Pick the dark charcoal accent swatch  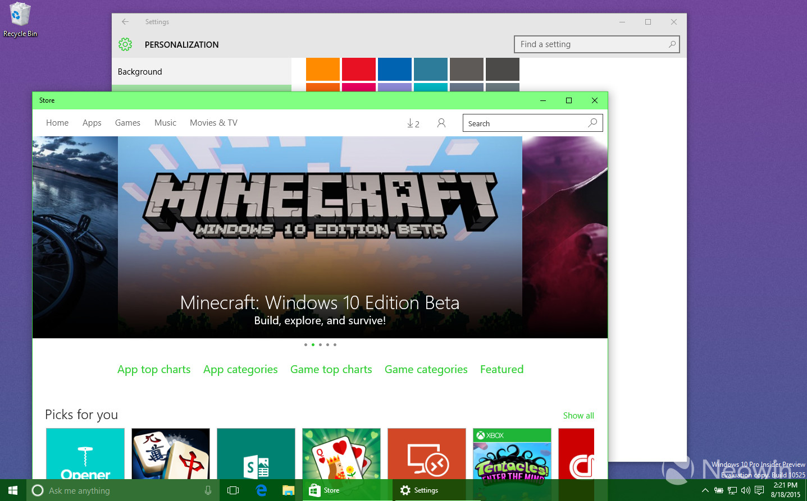503,70
